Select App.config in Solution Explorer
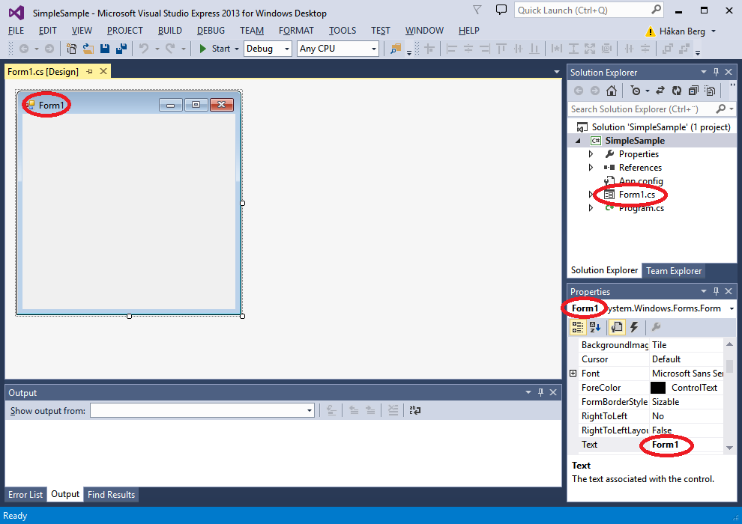Image resolution: width=742 pixels, height=524 pixels. [641, 181]
